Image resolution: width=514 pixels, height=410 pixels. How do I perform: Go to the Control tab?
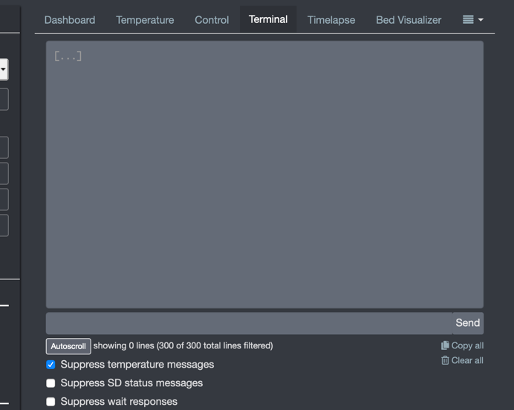212,20
